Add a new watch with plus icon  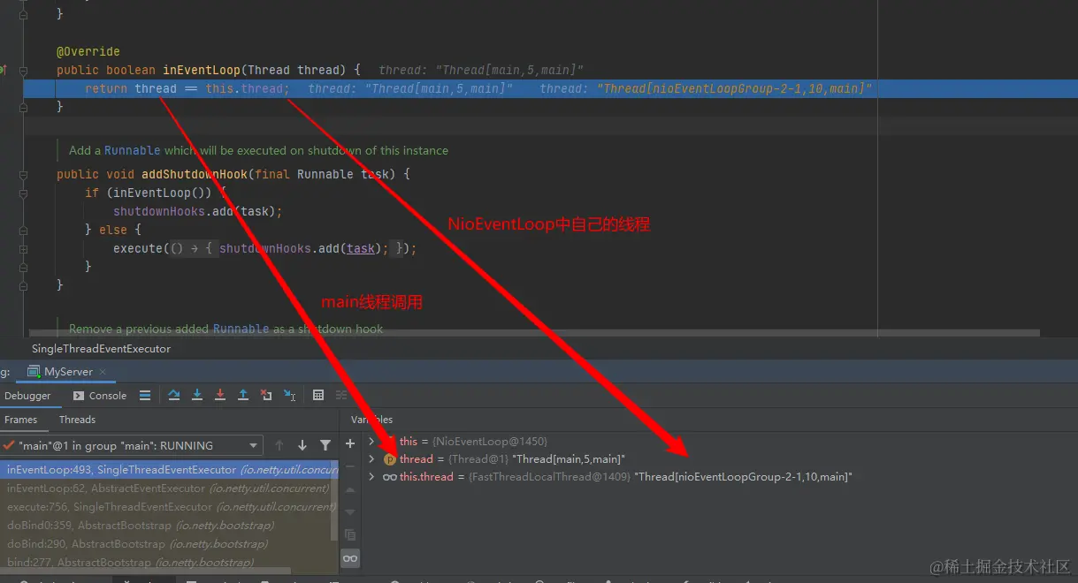coord(350,443)
